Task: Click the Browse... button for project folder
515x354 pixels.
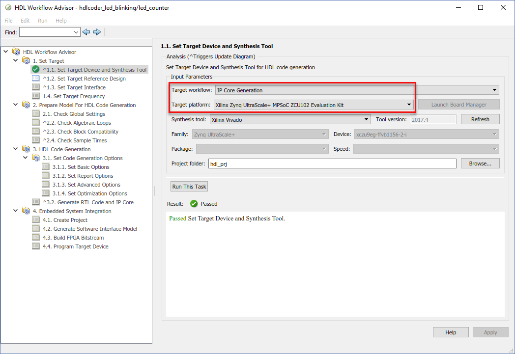Action: (x=480, y=163)
